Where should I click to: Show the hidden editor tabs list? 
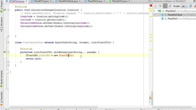point(149,1)
